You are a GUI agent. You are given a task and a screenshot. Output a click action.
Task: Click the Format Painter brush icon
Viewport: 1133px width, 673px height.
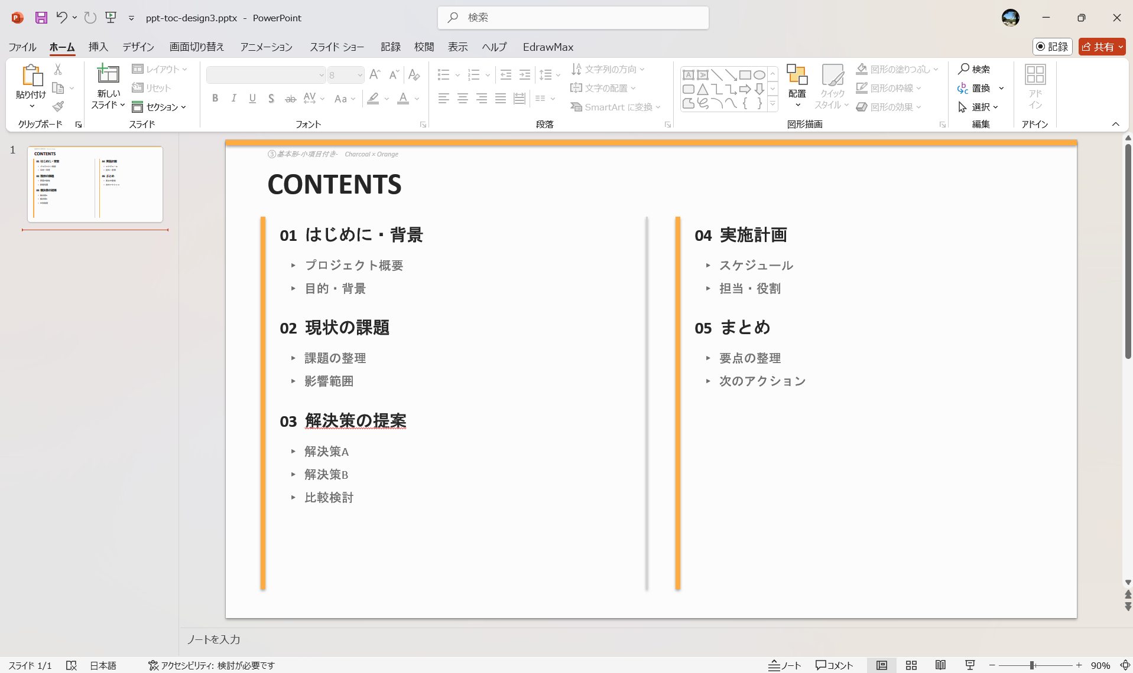tap(58, 106)
